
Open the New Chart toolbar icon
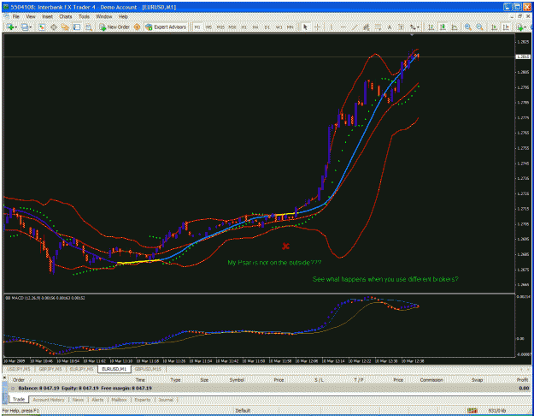pos(10,27)
